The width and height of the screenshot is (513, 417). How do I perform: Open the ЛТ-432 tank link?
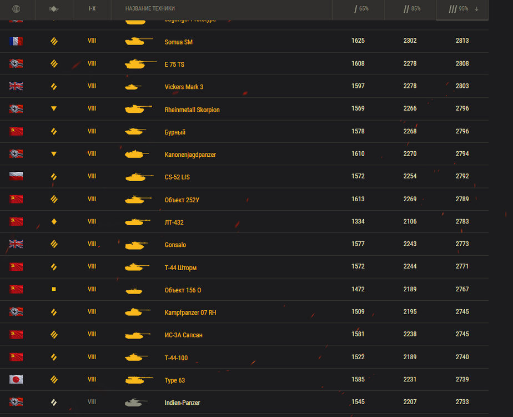point(174,222)
